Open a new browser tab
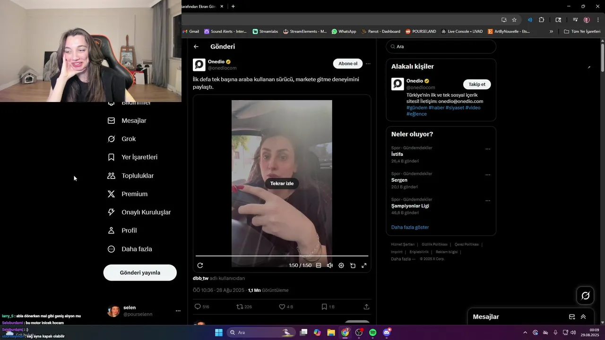Screen dimensions: 605x340 point(233,6)
